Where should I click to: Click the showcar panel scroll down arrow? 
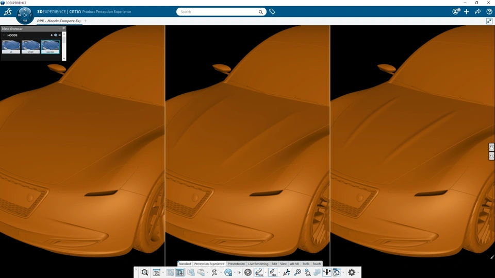click(64, 58)
